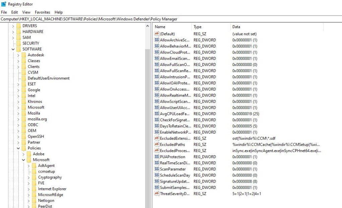Screen dimensions: 342x208
Task: Expand the DRIVERS tree node
Action: point(12,25)
